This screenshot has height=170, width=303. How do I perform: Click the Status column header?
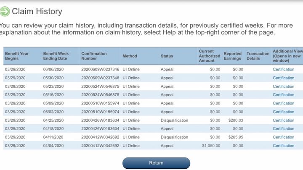click(x=167, y=56)
